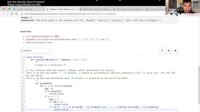Open the extensions puzzle icon
The width and height of the screenshot is (200, 112).
180,14
